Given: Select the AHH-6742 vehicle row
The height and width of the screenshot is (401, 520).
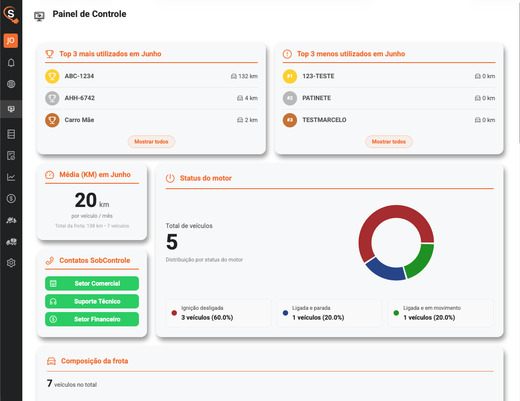Looking at the screenshot, I should click(151, 98).
